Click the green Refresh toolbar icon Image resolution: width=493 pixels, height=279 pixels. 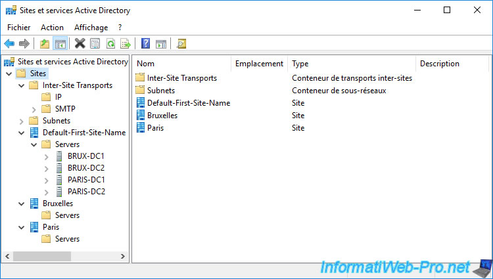coord(110,44)
